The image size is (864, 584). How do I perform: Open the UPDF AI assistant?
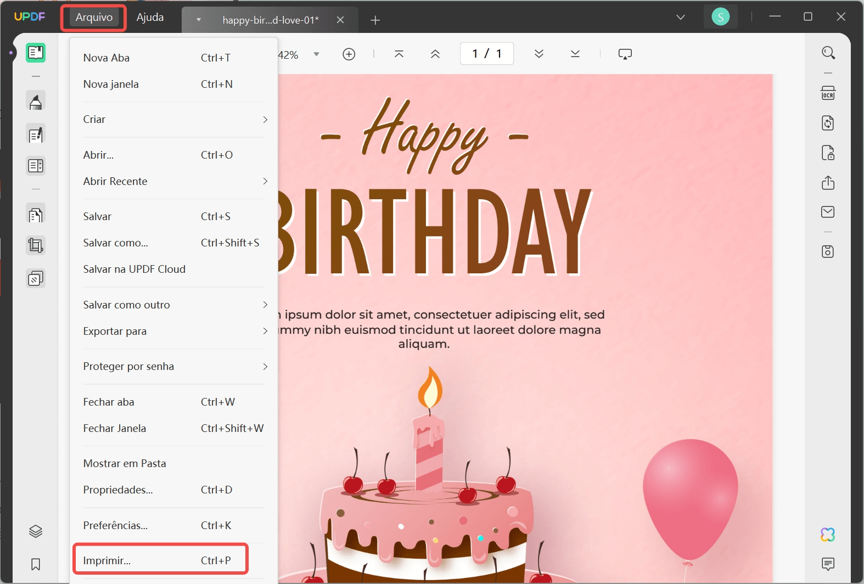point(828,535)
